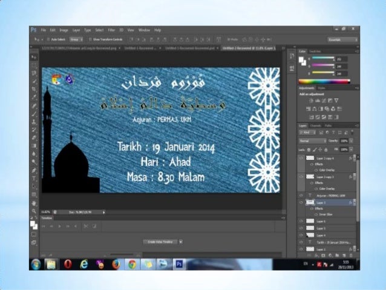Open the Fill slider dropdown arrow
The height and width of the screenshot is (290, 386).
click(352, 150)
